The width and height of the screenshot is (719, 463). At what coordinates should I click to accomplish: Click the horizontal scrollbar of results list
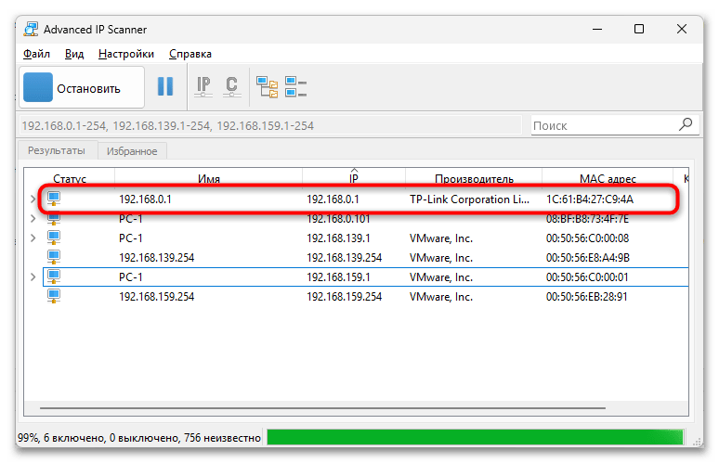coord(323,407)
